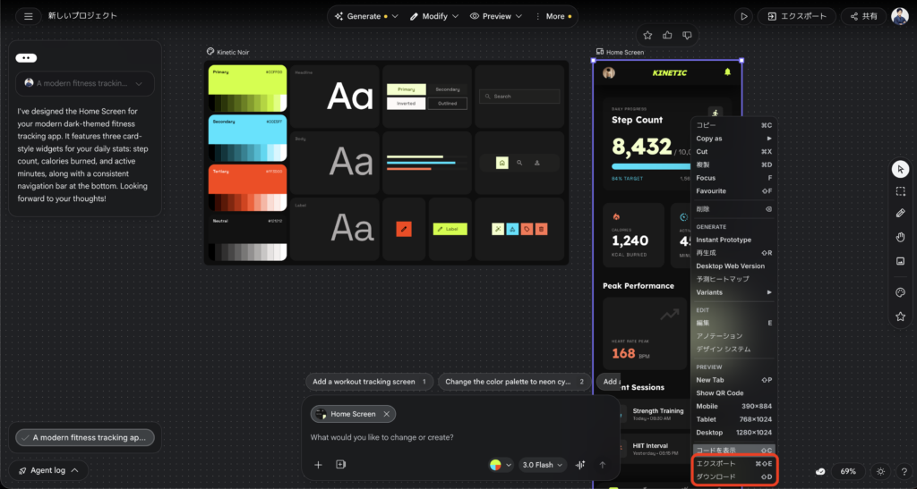Click the 共有 share button
The height and width of the screenshot is (489, 917).
(x=862, y=16)
